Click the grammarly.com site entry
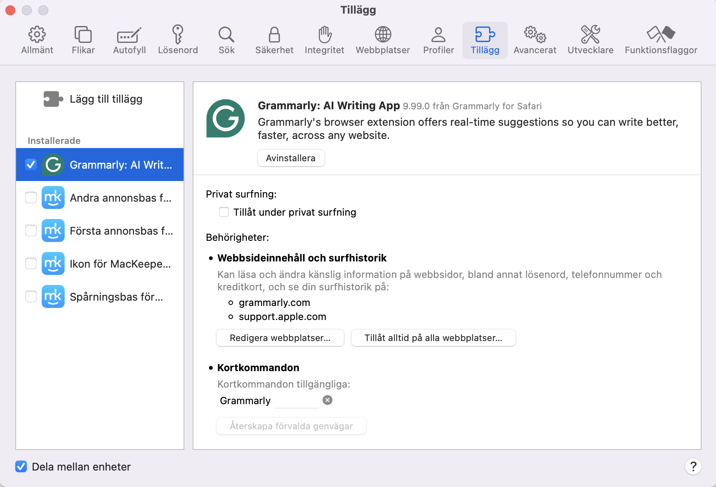The height and width of the screenshot is (487, 716). 274,302
